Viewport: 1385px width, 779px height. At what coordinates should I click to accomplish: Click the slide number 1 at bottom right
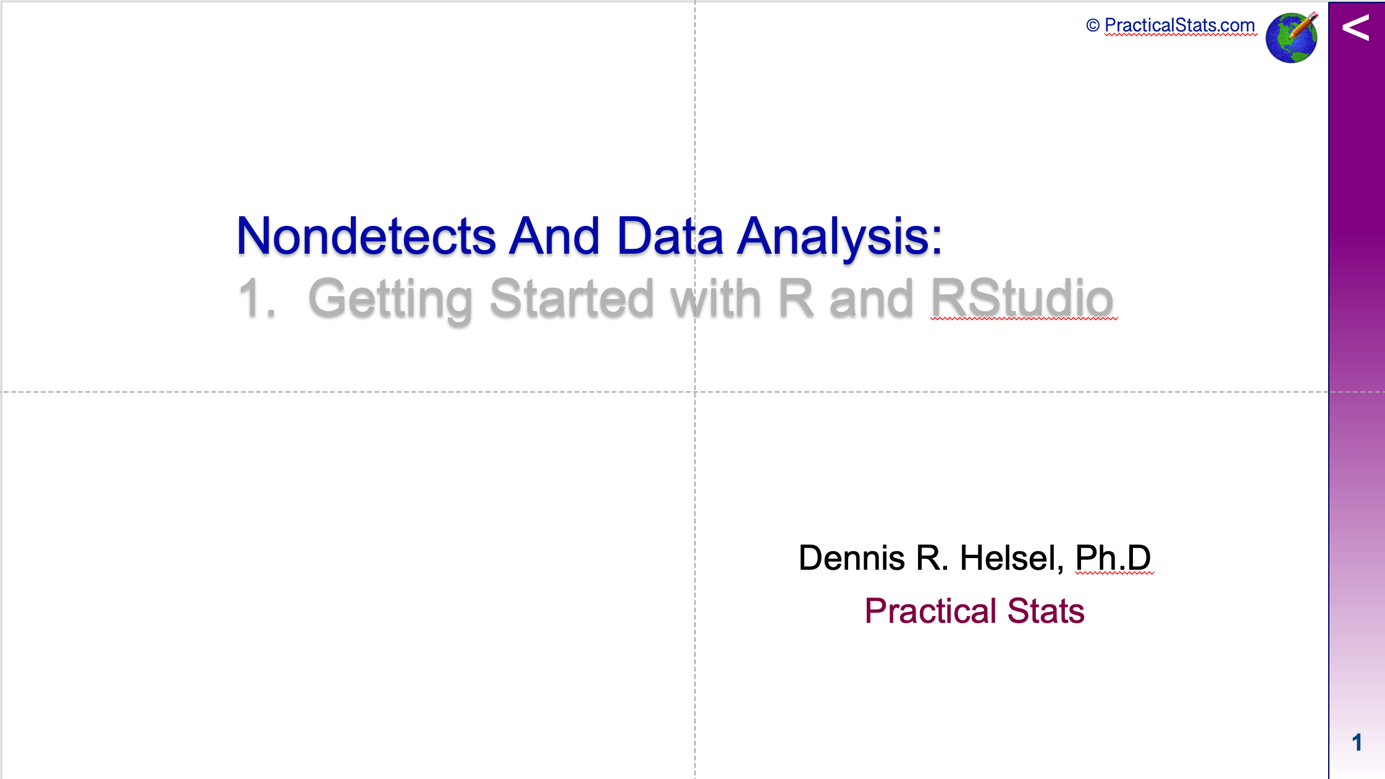pyautogui.click(x=1357, y=742)
